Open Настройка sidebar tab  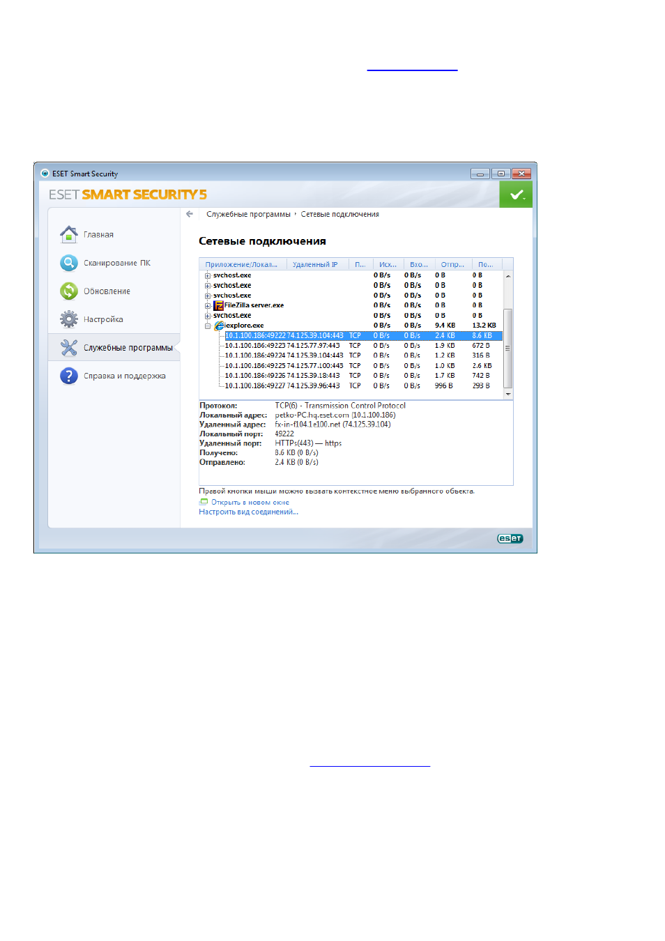pos(114,319)
